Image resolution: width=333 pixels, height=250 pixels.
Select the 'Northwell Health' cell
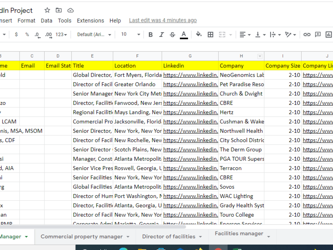(x=241, y=131)
